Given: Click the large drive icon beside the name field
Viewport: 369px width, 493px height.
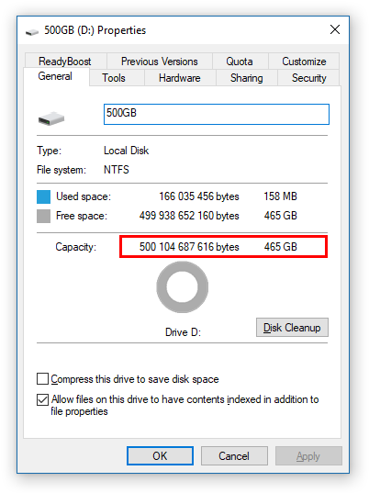Looking at the screenshot, I should pos(51,118).
